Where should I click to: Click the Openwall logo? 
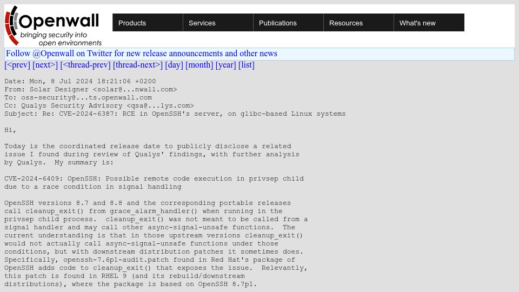pos(53,25)
